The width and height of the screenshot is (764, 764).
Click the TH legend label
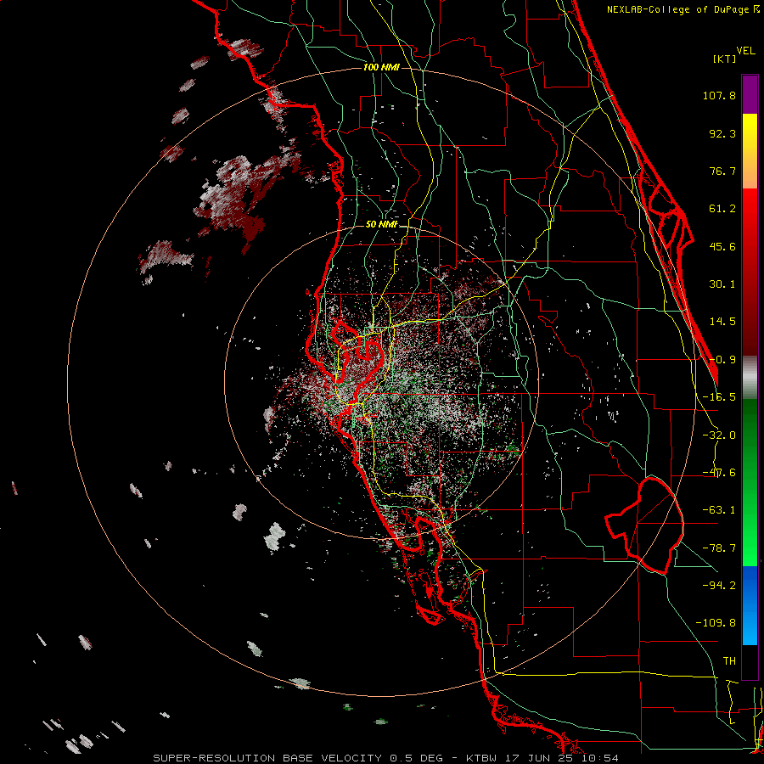[x=729, y=660]
